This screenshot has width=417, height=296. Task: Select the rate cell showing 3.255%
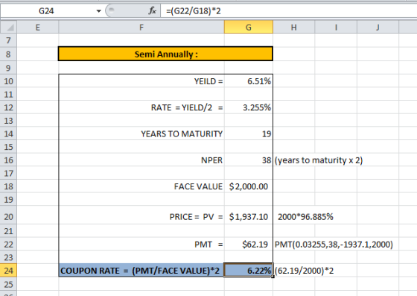(249, 107)
